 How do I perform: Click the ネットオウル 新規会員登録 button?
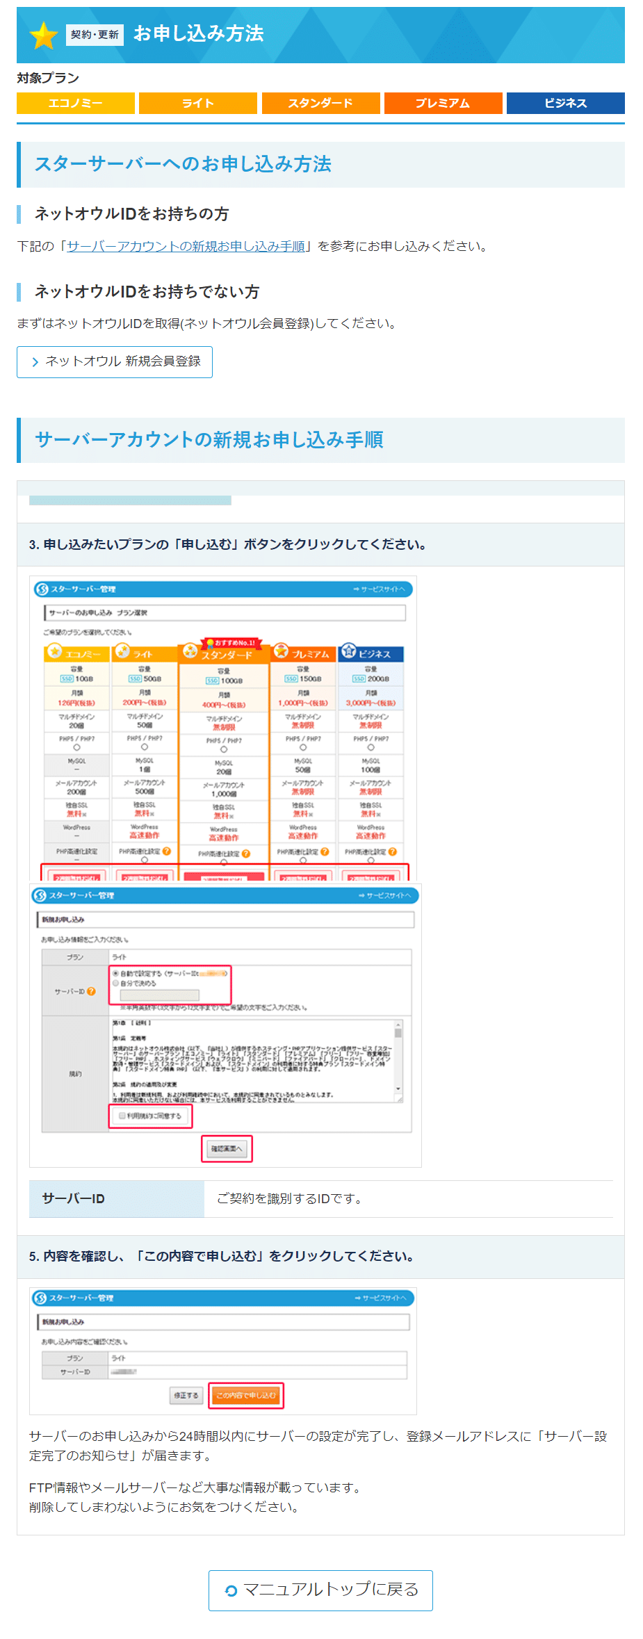point(115,361)
